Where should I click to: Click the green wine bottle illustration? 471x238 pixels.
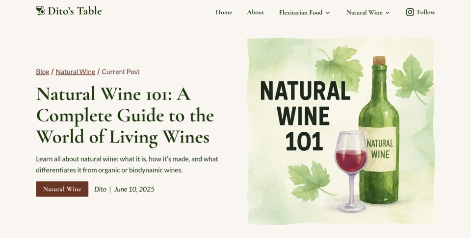pos(379,130)
